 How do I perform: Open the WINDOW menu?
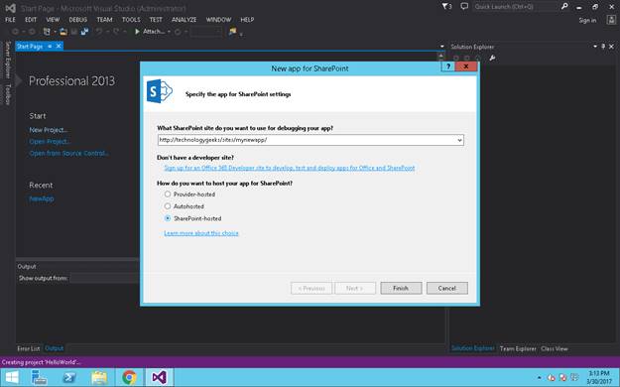click(218, 20)
